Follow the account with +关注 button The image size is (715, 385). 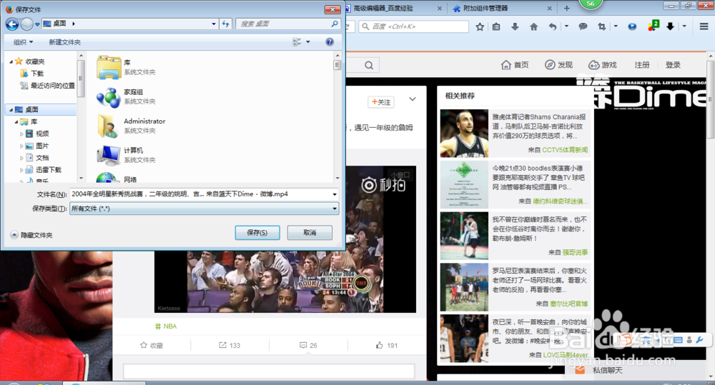381,102
